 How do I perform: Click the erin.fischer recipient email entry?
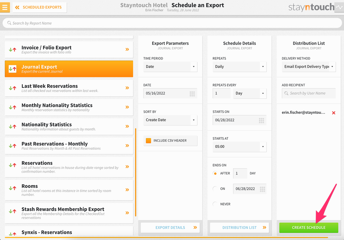click(x=303, y=113)
